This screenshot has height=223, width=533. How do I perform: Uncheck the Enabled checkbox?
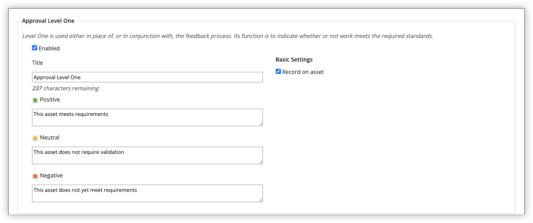tap(35, 48)
